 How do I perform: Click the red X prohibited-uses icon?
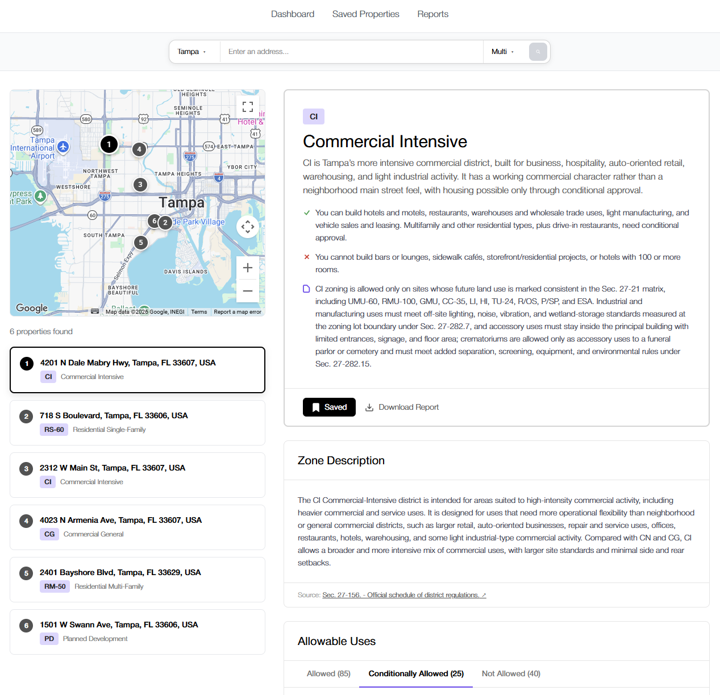click(307, 257)
